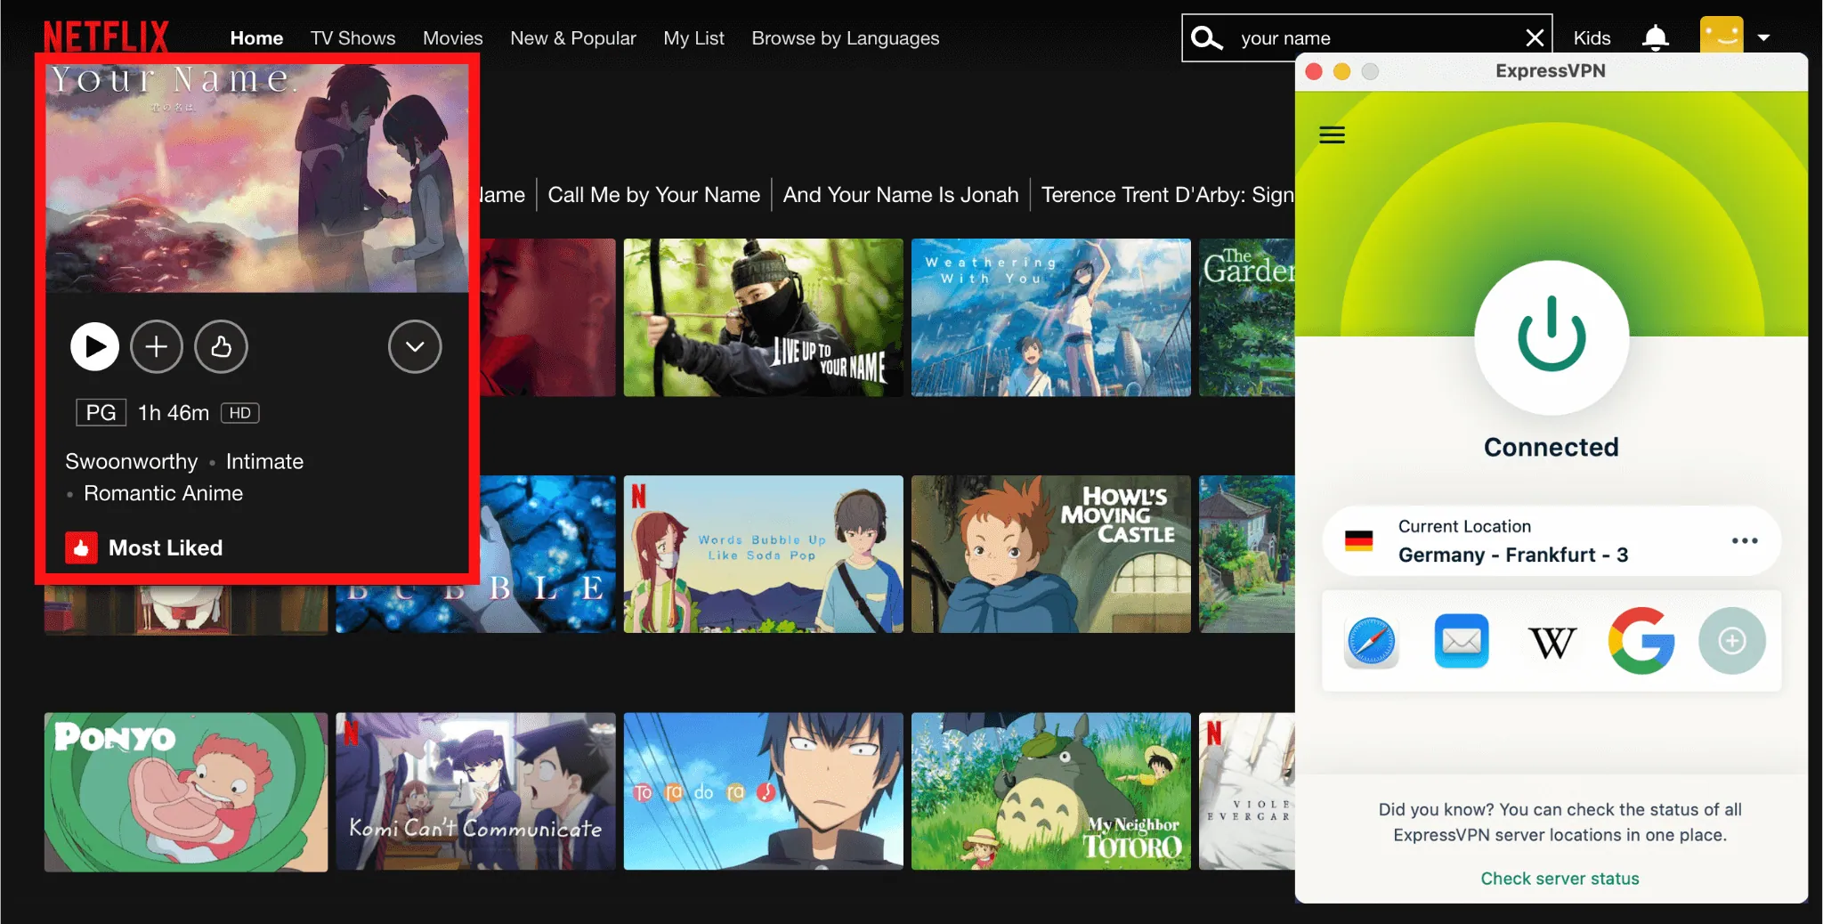Click the Netflix logo
The height and width of the screenshot is (924, 1823).
pyautogui.click(x=106, y=37)
